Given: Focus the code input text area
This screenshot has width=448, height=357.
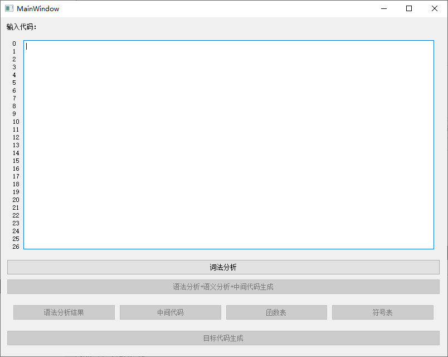Looking at the screenshot, I should pyautogui.click(x=228, y=144).
